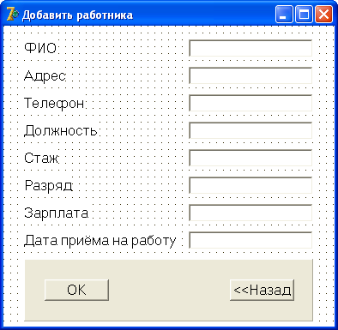Select the Дата приёма на работу label

click(x=100, y=241)
